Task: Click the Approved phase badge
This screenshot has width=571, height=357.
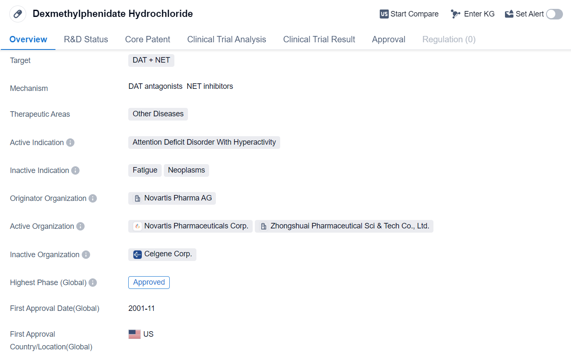Action: tap(149, 282)
